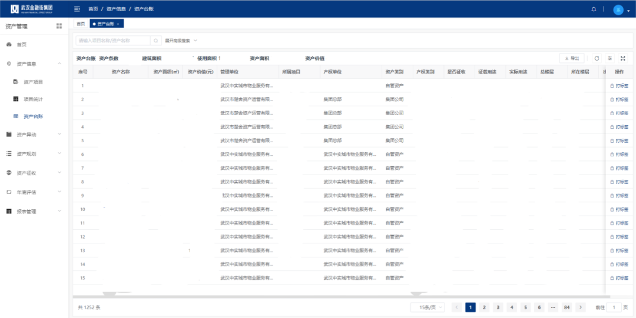The image size is (636, 318).
Task: Go to page 6
Action: (x=539, y=307)
